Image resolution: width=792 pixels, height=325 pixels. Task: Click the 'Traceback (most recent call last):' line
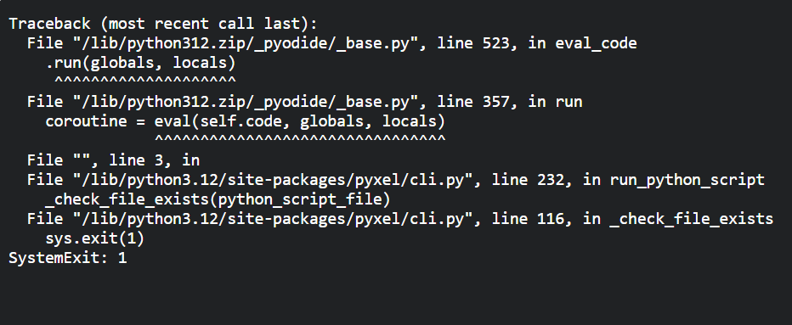click(x=162, y=24)
